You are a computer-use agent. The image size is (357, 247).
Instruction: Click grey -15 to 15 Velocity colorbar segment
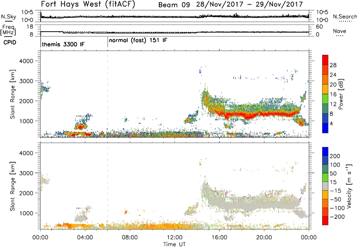tap(325, 186)
